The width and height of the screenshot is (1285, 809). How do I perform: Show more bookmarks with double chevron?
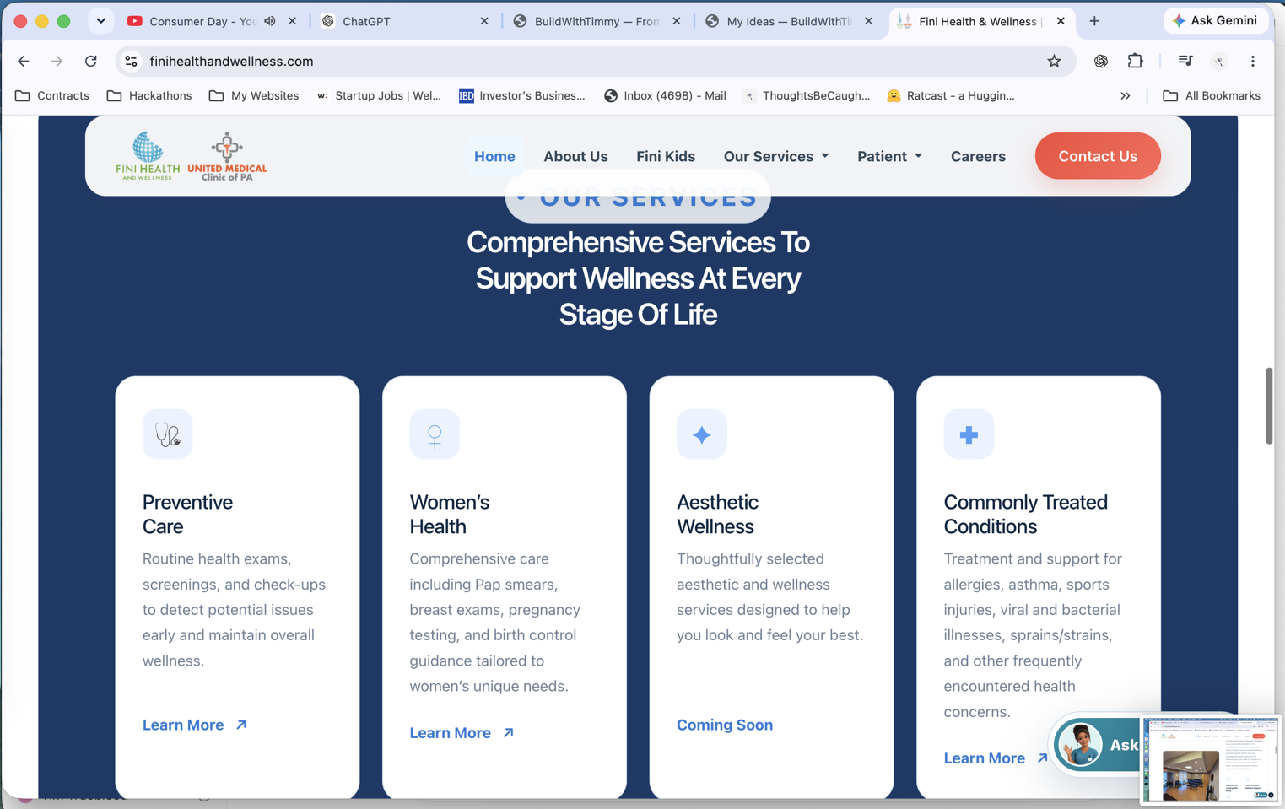(1125, 95)
